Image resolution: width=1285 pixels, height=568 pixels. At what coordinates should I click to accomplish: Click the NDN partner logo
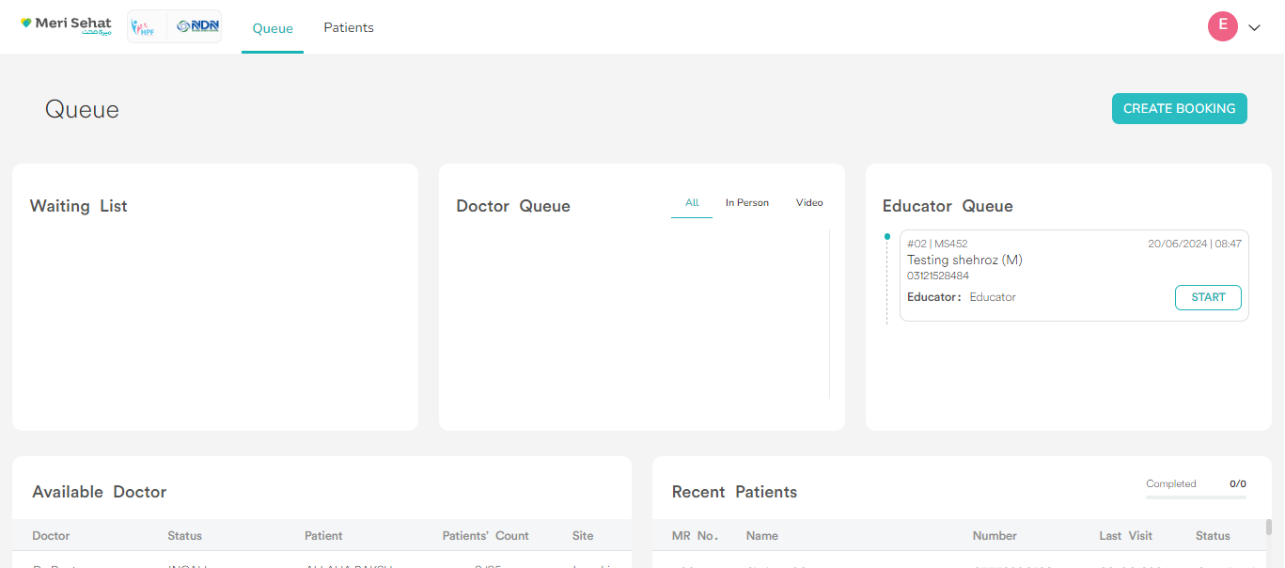[x=197, y=26]
